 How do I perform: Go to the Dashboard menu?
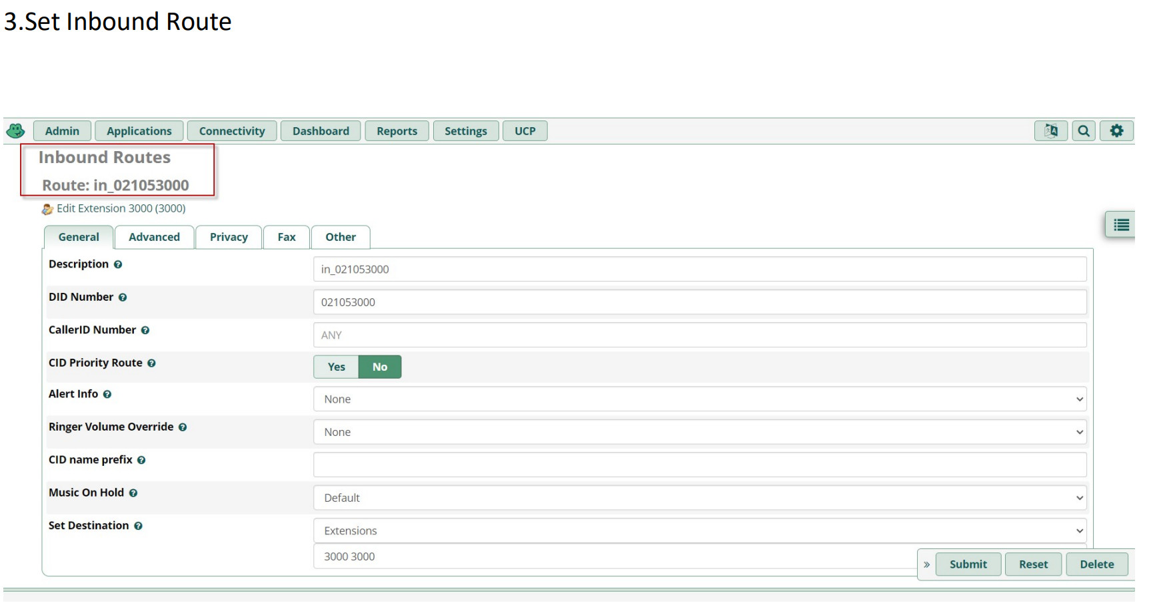click(x=321, y=131)
